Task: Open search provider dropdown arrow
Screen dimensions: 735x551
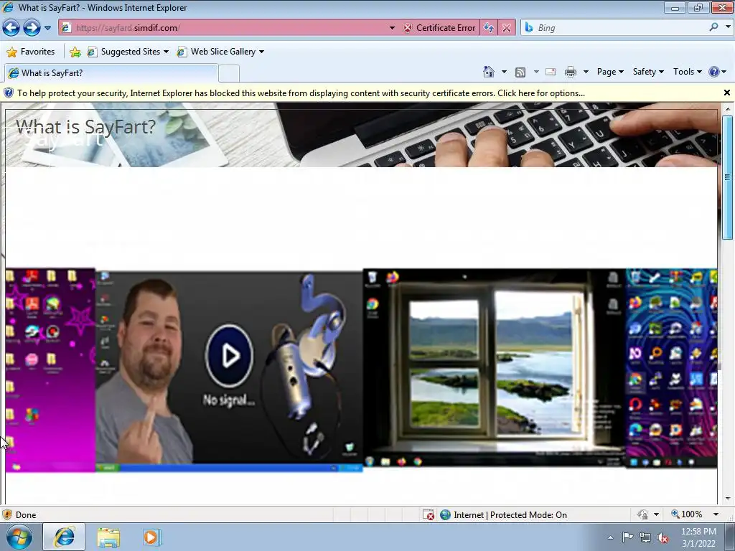Action: pyautogui.click(x=728, y=27)
